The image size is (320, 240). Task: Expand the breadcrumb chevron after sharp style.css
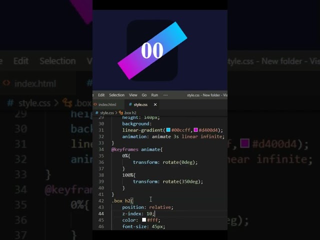pos(116,112)
